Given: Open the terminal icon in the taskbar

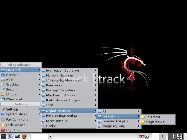Looking at the screenshot, I should 18,136.
